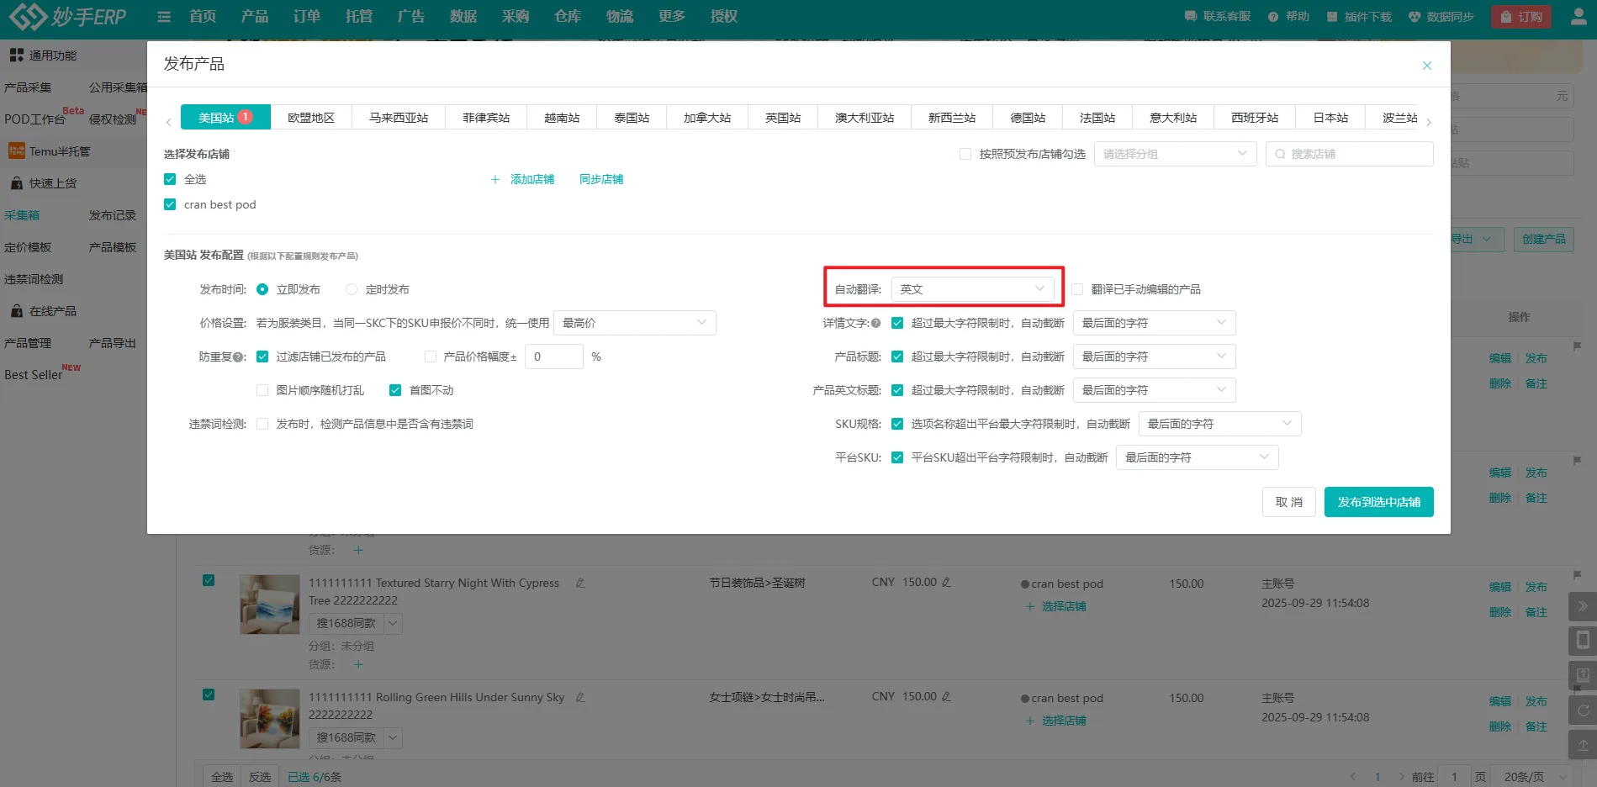Click the left arrow beside site tabs
Image resolution: width=1597 pixels, height=787 pixels.
169,123
